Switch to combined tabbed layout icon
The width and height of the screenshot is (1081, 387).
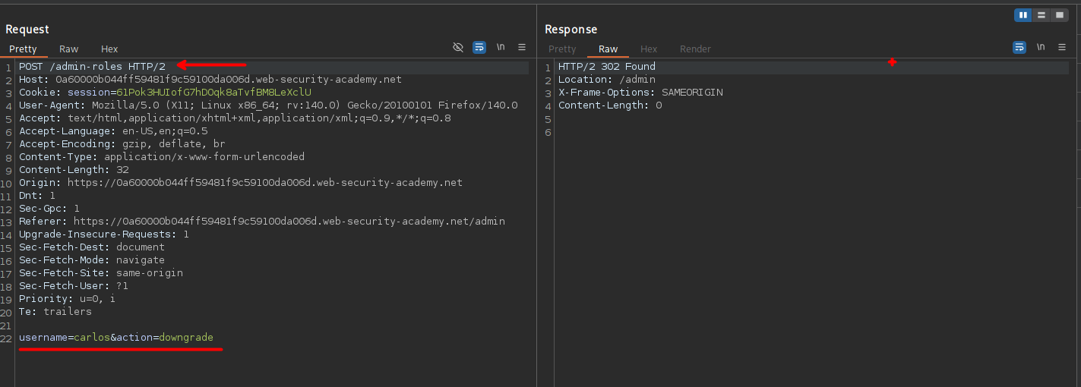pyautogui.click(x=1059, y=15)
